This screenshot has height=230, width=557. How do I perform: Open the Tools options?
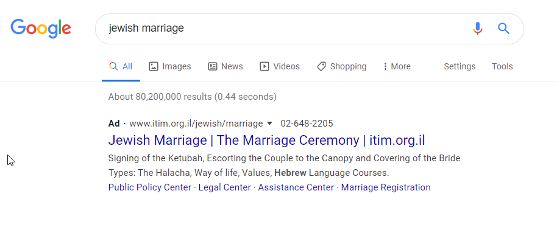(502, 66)
